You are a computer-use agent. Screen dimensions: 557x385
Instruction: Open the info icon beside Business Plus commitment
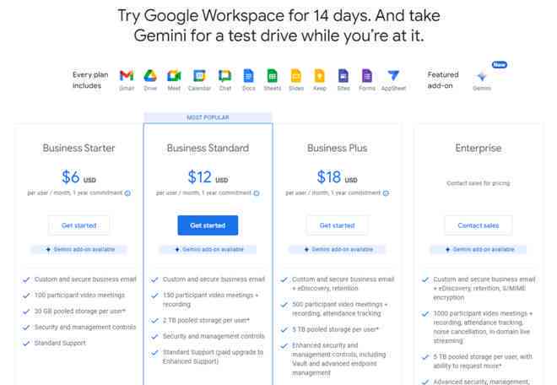(386, 193)
